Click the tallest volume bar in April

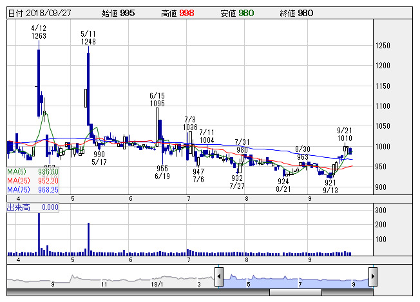pyautogui.click(x=39, y=233)
